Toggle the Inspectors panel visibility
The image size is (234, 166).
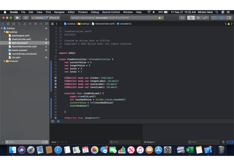pyautogui.click(x=229, y=18)
